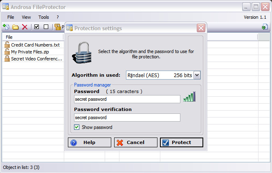Click the deselect all empty-box toolbar icon
Screen dimensions: 272x173
click(46, 27)
